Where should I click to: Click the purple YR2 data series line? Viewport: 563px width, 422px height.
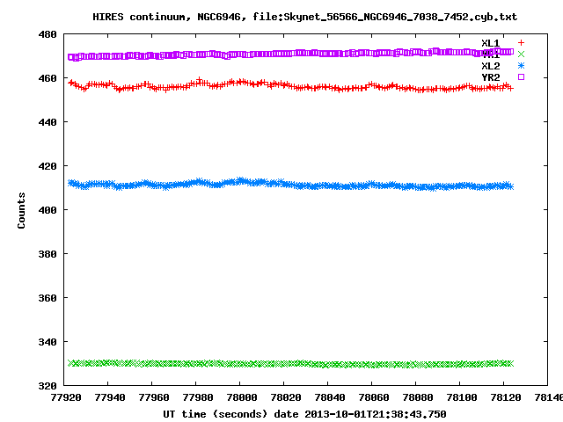coord(291,54)
